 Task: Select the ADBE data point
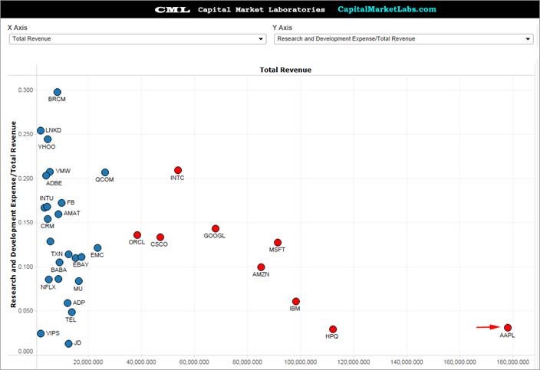(46, 175)
